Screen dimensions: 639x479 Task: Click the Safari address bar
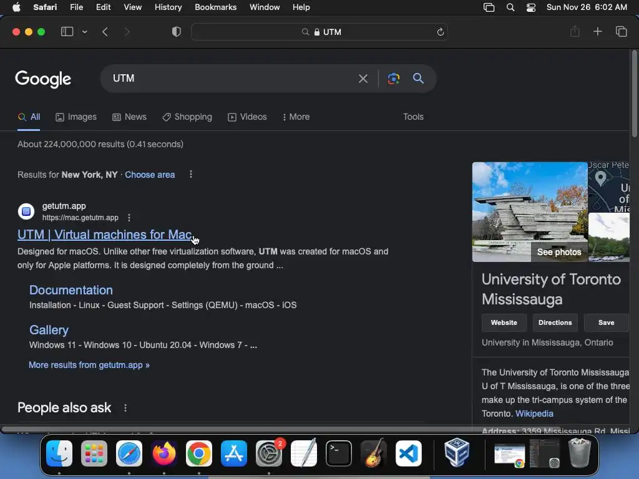[319, 32]
